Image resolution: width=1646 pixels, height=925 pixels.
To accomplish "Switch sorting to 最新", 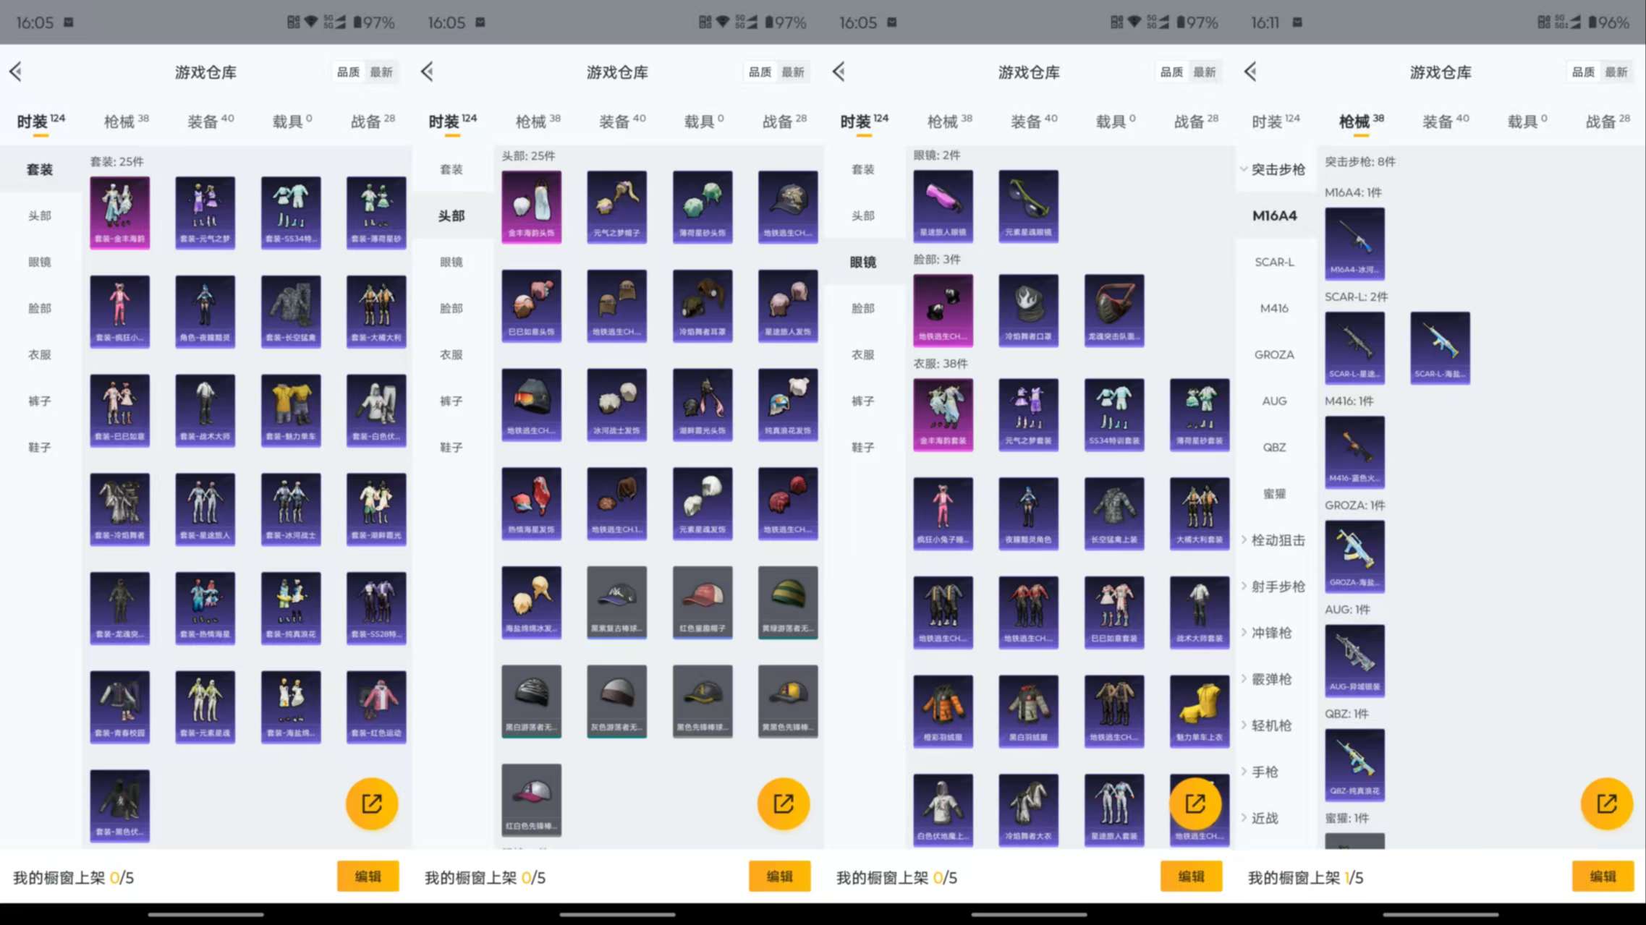I will click(381, 72).
